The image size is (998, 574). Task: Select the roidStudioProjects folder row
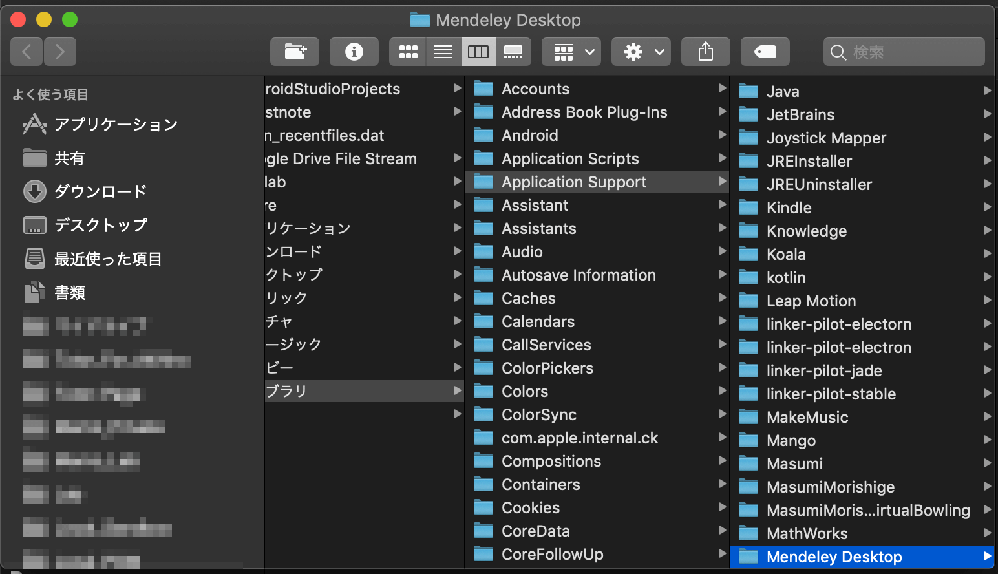pyautogui.click(x=365, y=89)
